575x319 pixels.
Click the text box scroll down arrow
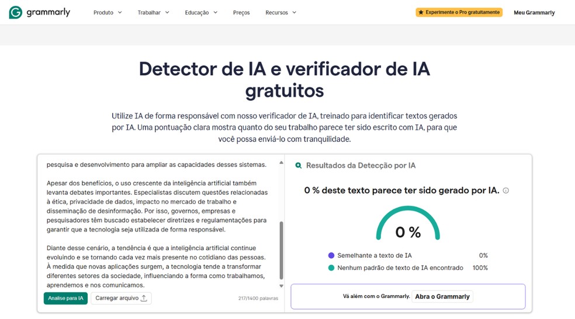tap(281, 286)
